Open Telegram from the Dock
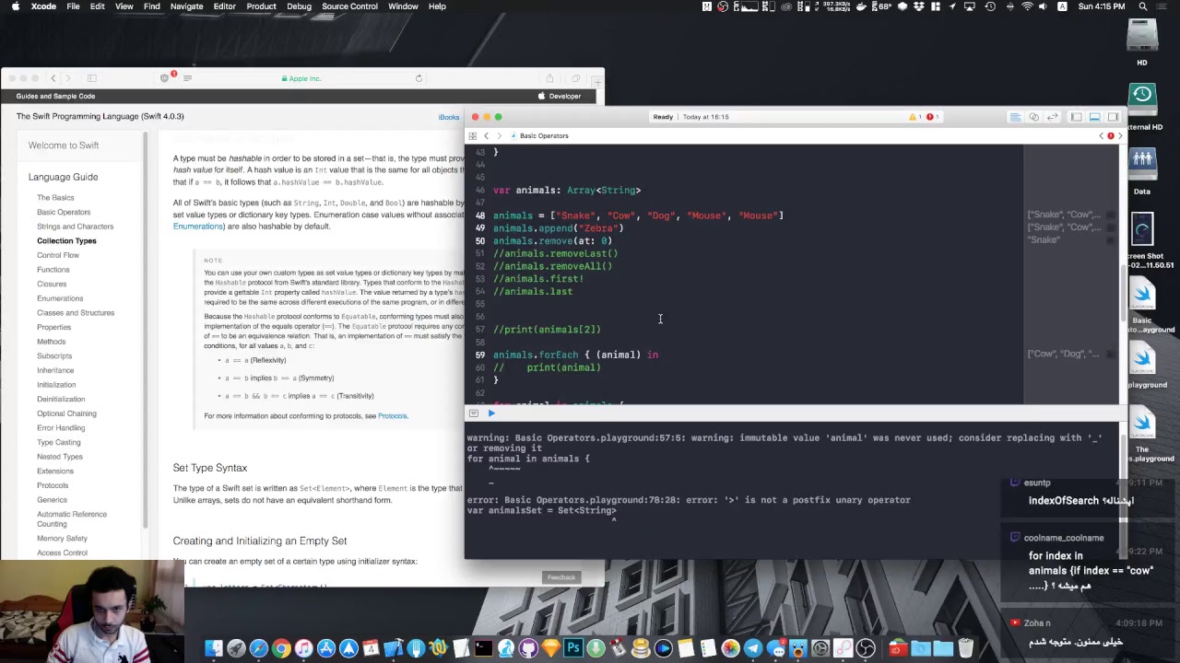1180x663 pixels. coord(752,648)
